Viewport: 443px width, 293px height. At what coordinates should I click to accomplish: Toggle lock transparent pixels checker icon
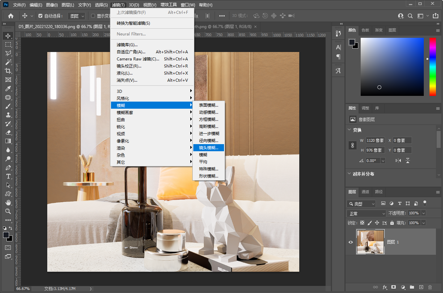coord(362,223)
